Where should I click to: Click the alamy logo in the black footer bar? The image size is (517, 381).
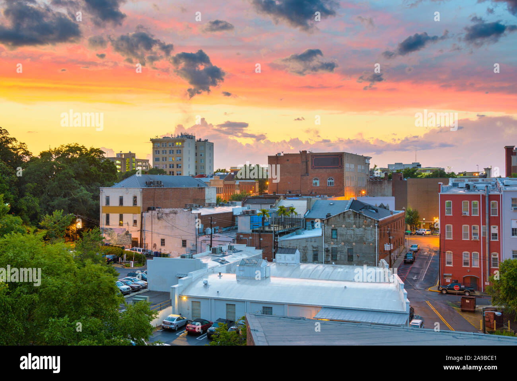(40, 363)
